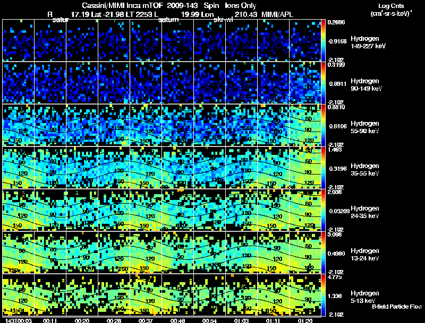Click the Hydrogen 24-35 keV color scale

pos(324,210)
